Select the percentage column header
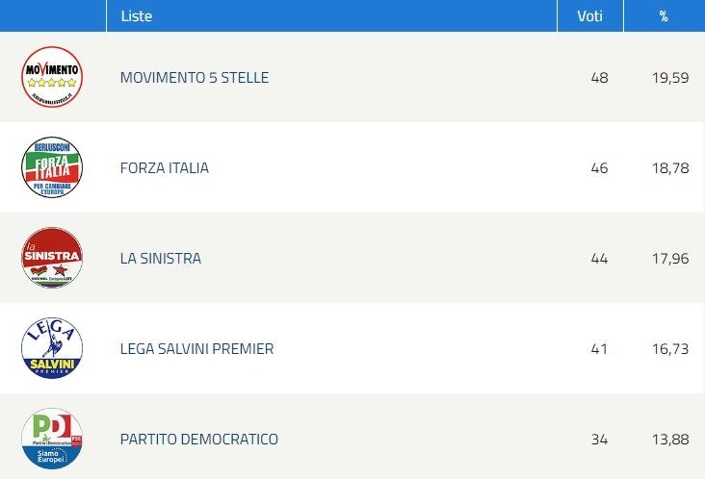The width and height of the screenshot is (705, 479). (x=664, y=16)
